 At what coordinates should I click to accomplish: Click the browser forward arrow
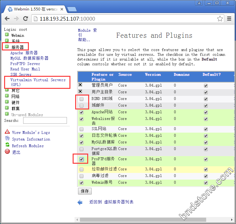pos(16,19)
